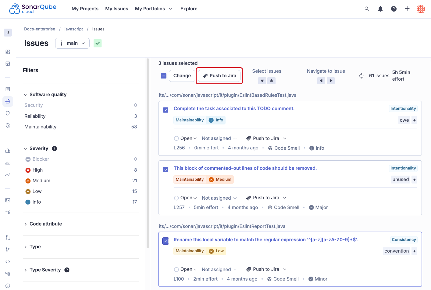Screen dimensions: 431x290
Task: Open the search magnifying glass icon
Action: (367, 9)
